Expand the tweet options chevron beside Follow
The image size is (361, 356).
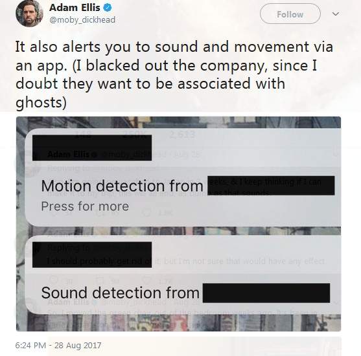point(336,14)
